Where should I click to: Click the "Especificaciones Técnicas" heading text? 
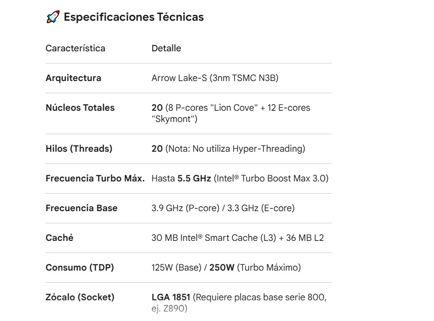click(134, 17)
